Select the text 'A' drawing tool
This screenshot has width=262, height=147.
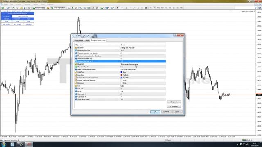point(138,8)
